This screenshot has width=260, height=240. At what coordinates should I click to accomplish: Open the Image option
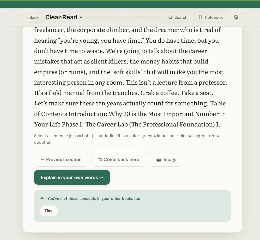coord(166,159)
